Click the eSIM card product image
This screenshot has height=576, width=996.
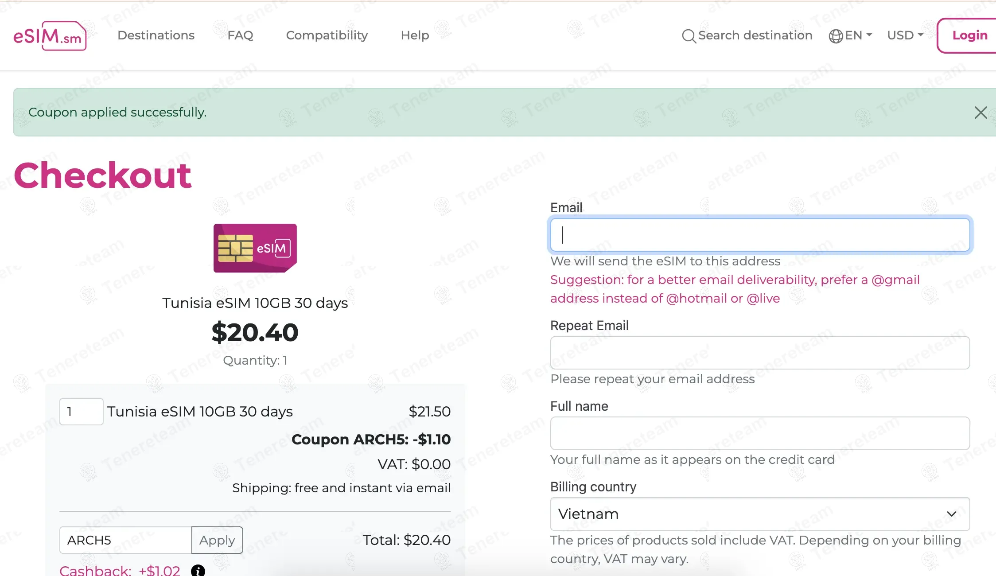tap(255, 248)
